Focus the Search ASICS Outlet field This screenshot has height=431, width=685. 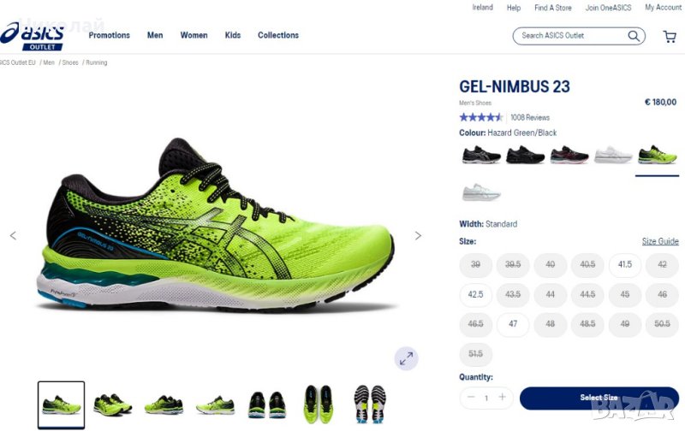tap(572, 36)
